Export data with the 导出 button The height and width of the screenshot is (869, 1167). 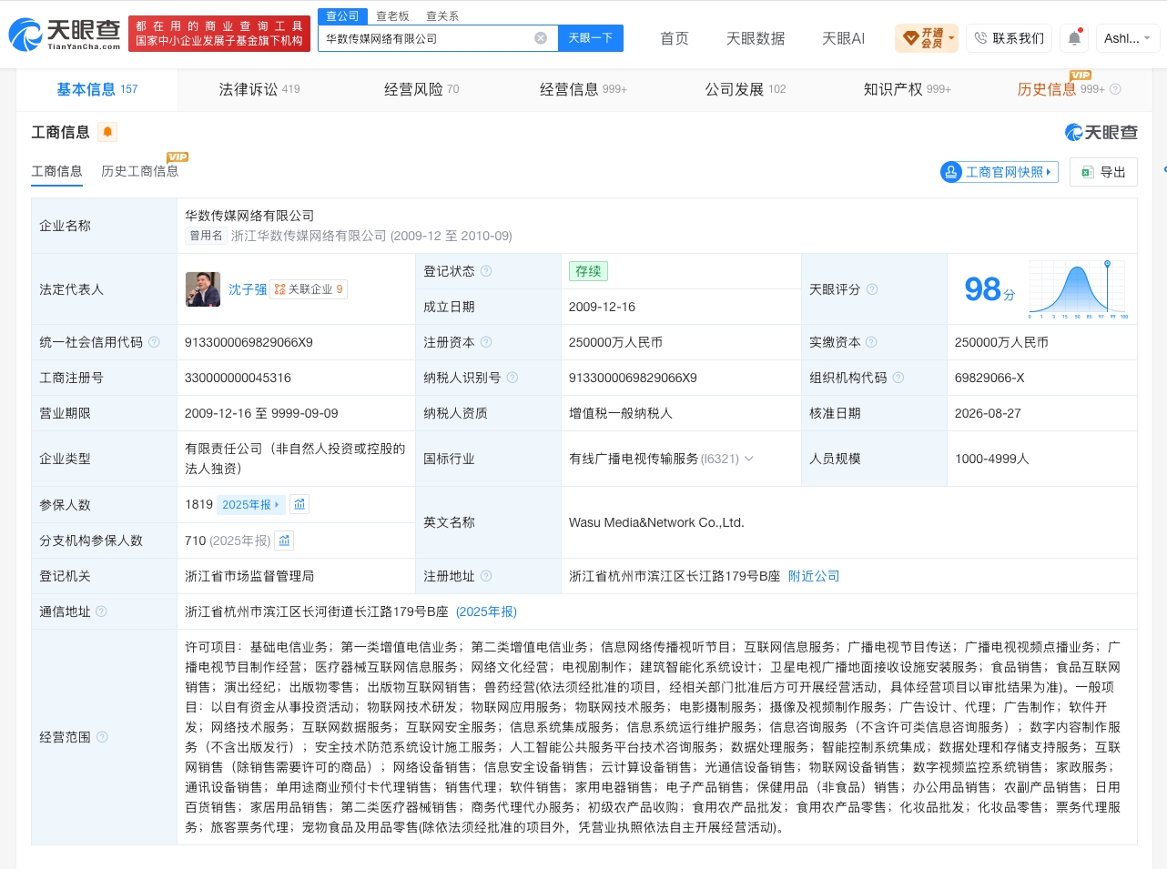(1103, 172)
